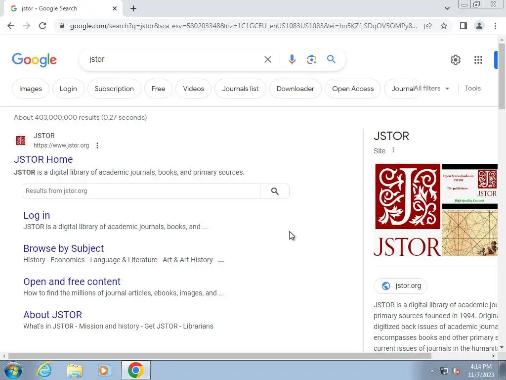Image resolution: width=506 pixels, height=380 pixels.
Task: View site information via lock icon
Action: 62,26
